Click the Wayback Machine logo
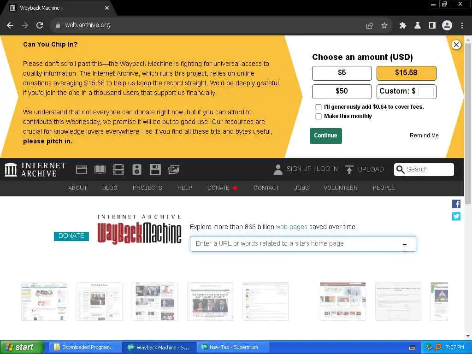 pos(139,229)
